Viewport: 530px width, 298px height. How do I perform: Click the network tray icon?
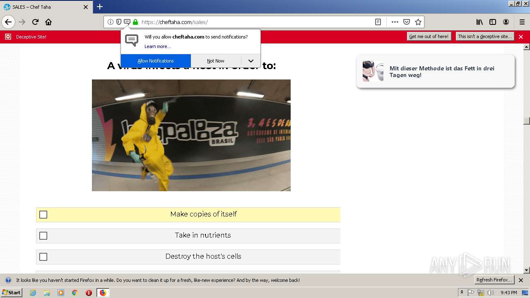481,293
